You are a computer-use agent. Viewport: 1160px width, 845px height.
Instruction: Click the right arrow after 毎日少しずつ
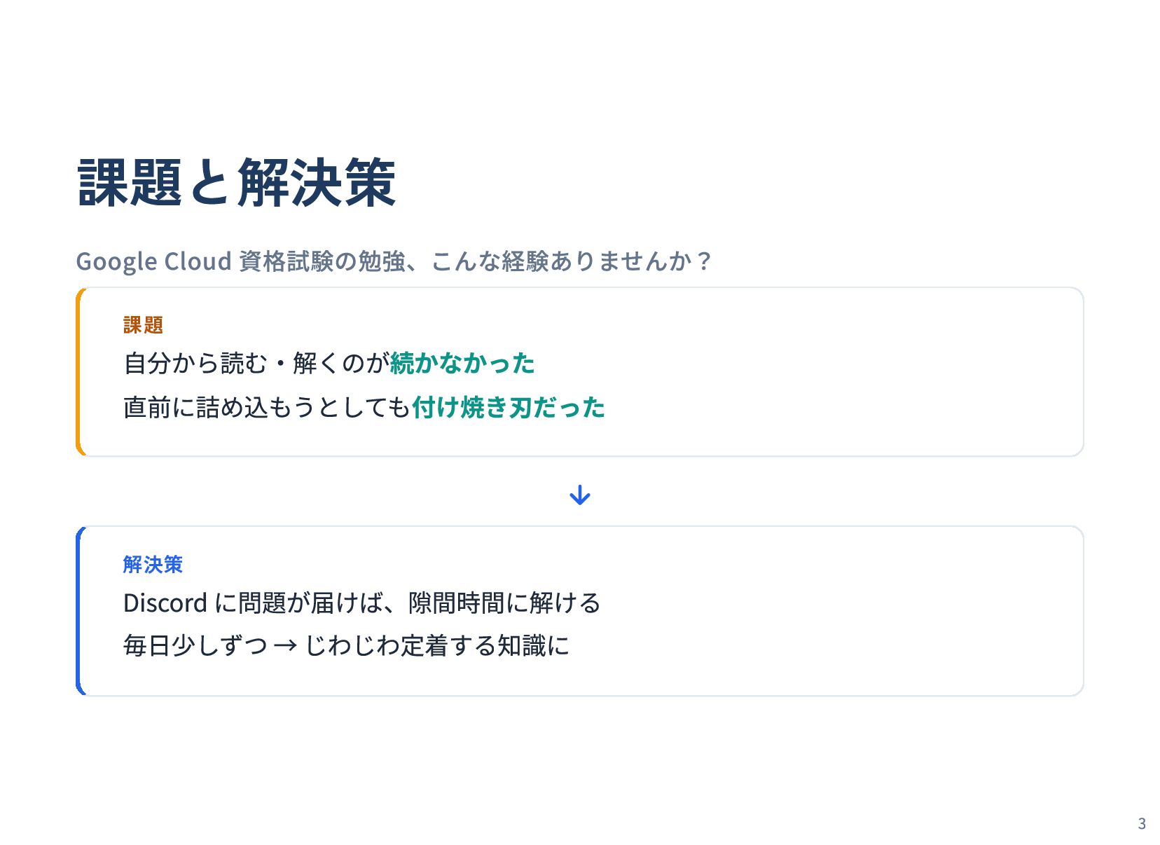(286, 646)
